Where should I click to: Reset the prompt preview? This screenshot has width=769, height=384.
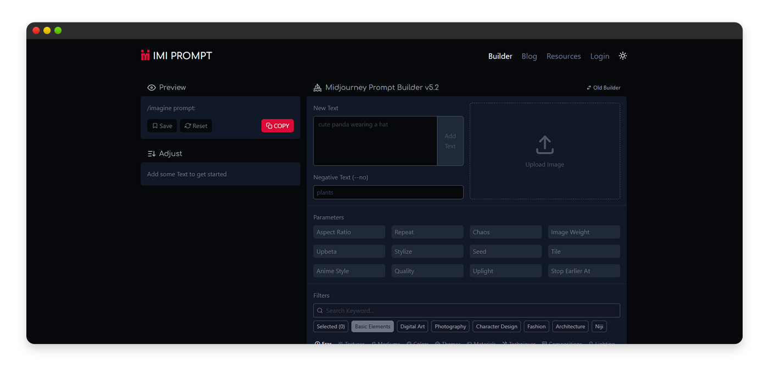pos(196,126)
